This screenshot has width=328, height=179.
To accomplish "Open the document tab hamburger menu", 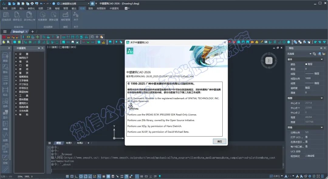I will 5,32.
